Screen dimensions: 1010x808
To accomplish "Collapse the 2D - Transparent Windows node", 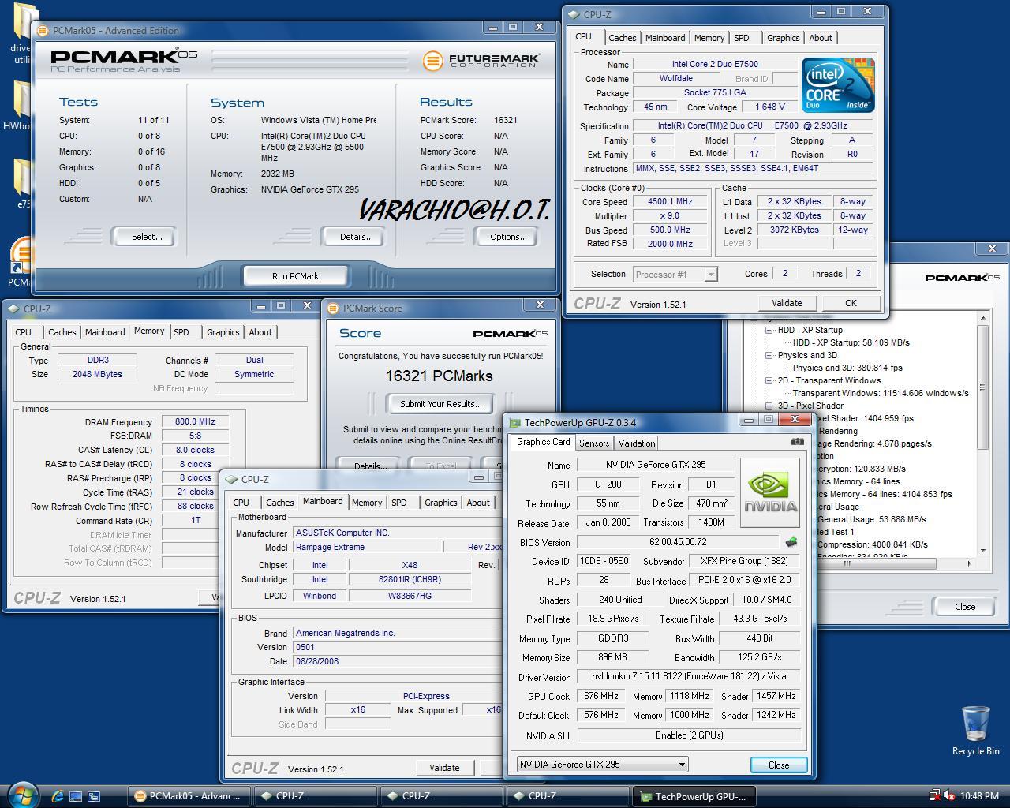I will pyautogui.click(x=769, y=380).
